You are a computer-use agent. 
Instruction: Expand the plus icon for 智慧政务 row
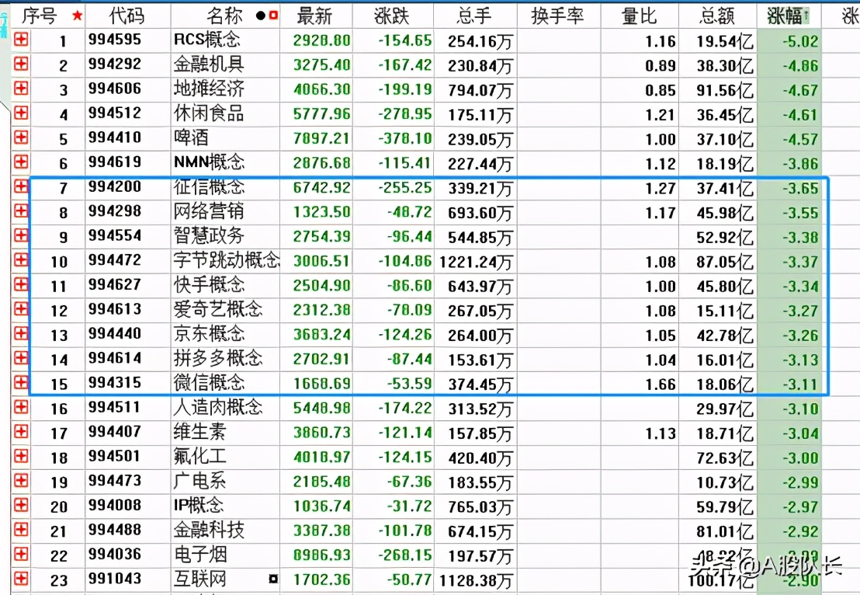pos(21,235)
